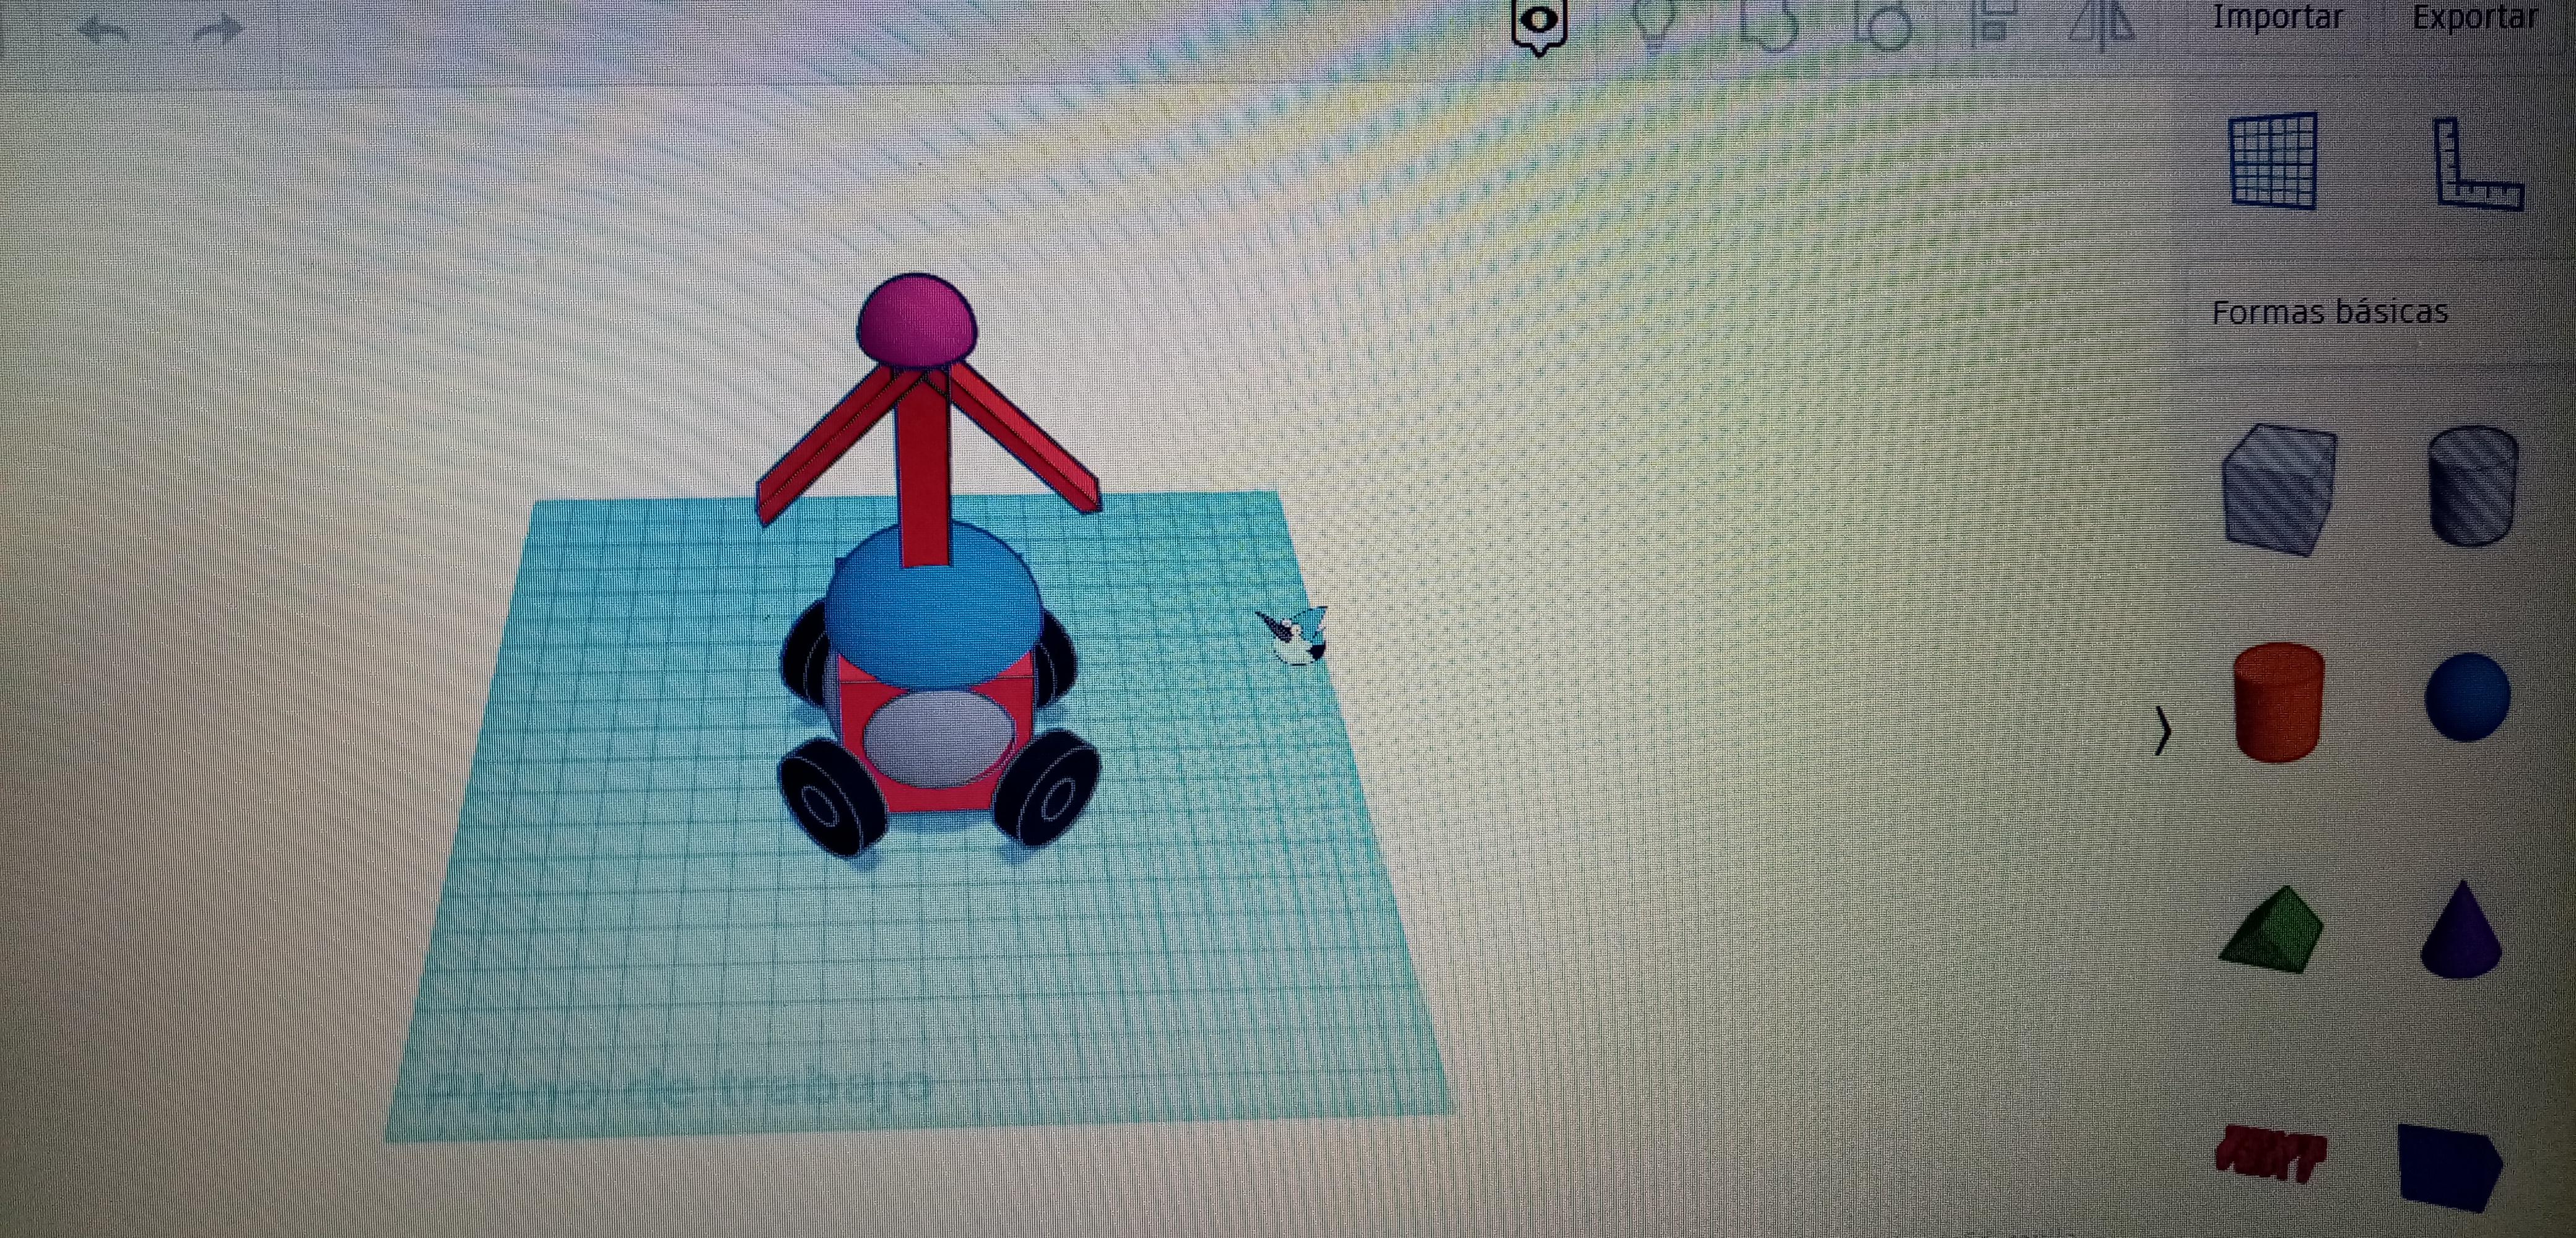Click the Importar button
Image resolution: width=2576 pixels, height=1238 pixels.
coord(2277,18)
